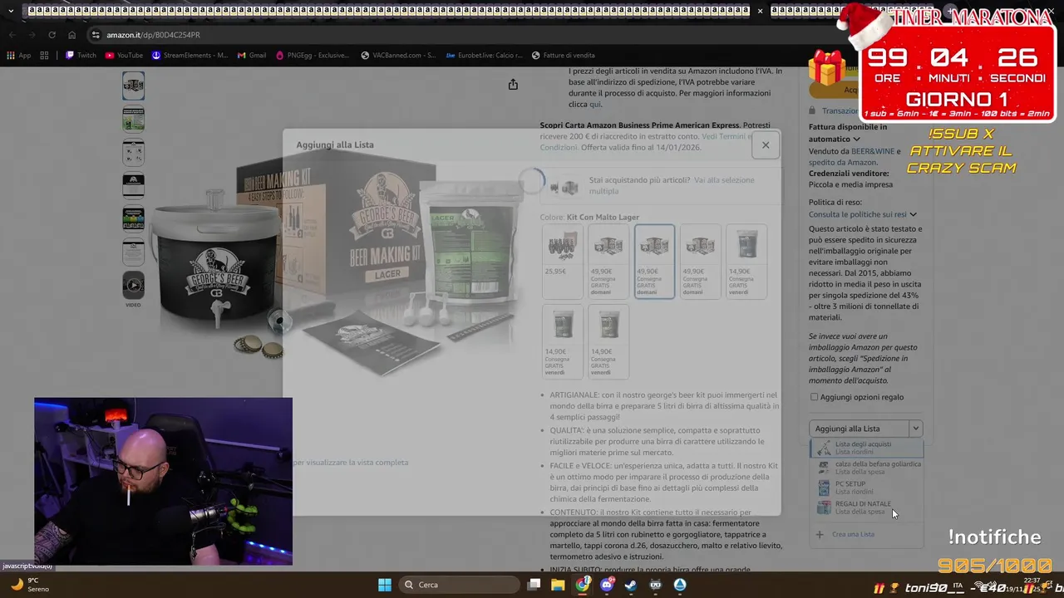This screenshot has width=1064, height=598.
Task: Choose the 14,90€ variant in top row
Action: [746, 261]
